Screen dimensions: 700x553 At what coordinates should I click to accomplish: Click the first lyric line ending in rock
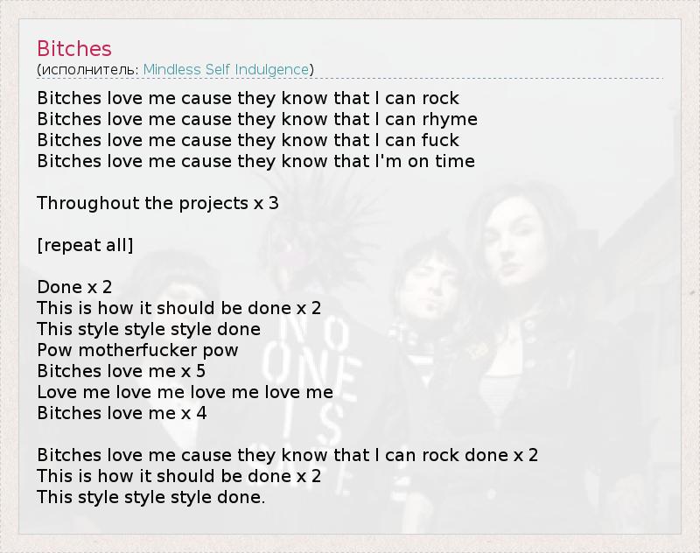(248, 98)
